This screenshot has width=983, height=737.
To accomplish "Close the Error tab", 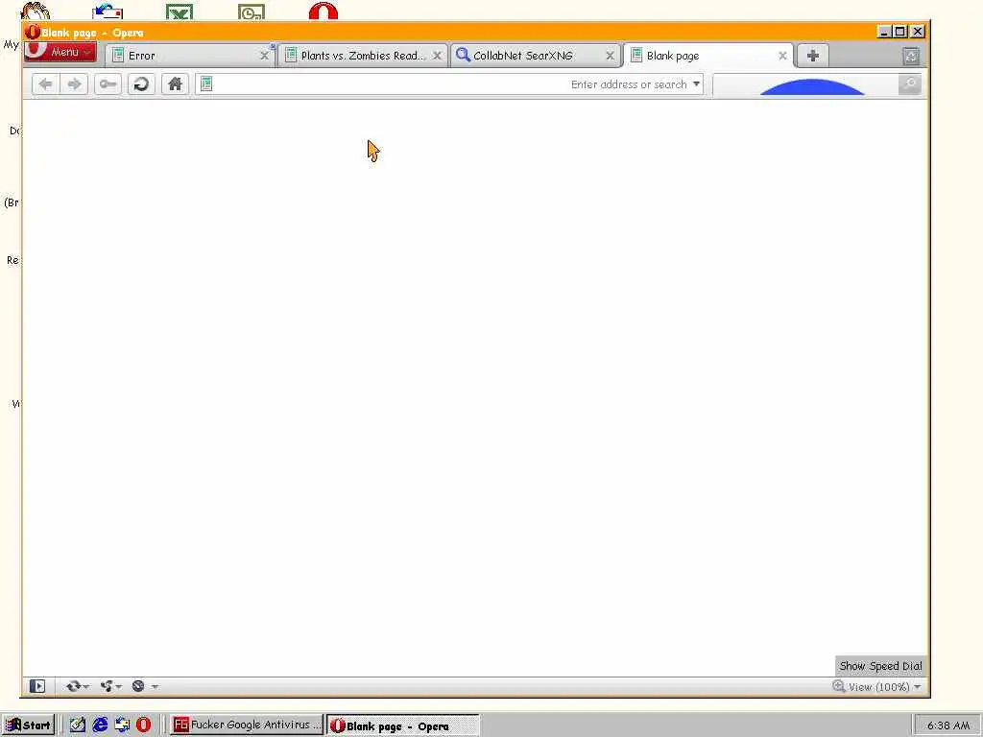I will 264,56.
